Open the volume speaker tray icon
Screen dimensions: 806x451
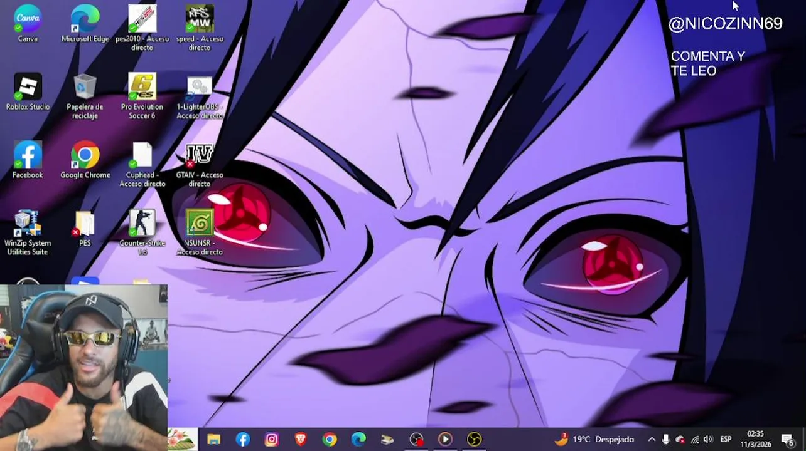point(709,439)
